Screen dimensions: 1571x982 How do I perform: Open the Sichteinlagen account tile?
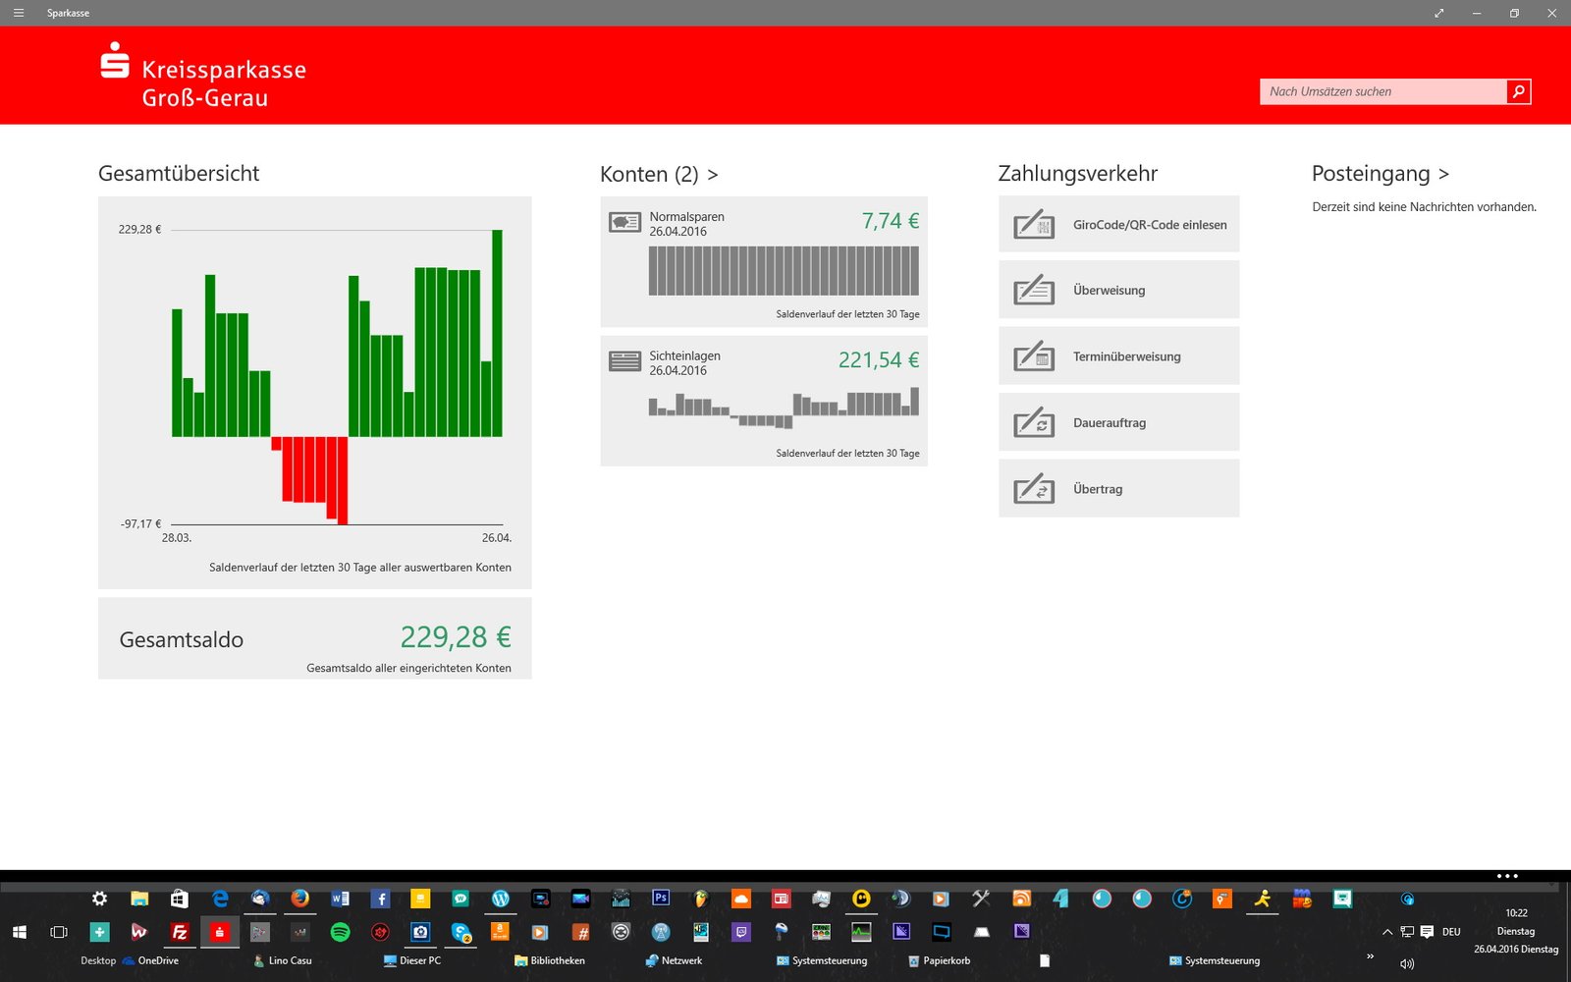764,401
